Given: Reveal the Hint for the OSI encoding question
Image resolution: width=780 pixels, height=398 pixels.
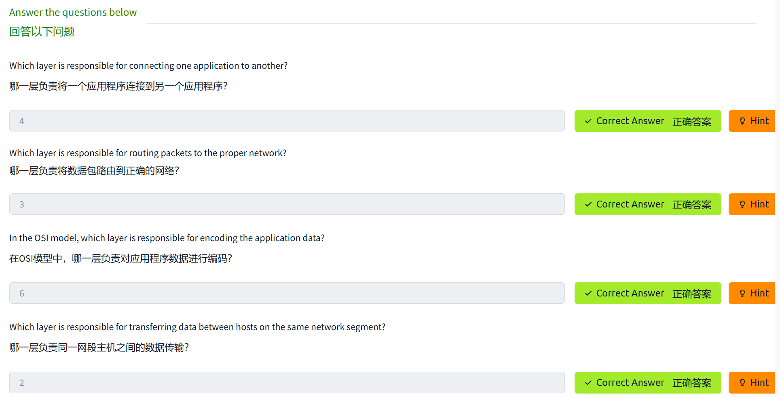Looking at the screenshot, I should (x=754, y=293).
